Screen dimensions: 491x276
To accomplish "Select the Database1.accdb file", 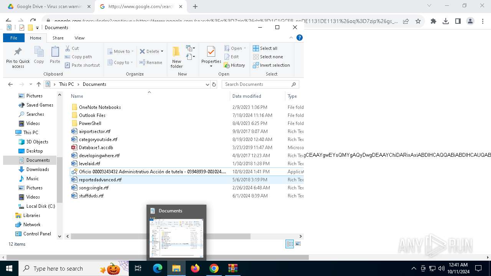I will [96, 148].
